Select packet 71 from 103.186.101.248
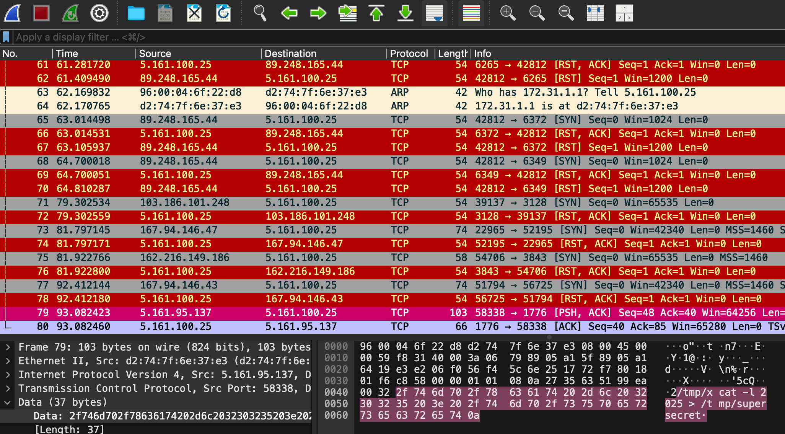Viewport: 785px width, 434px height. pyautogui.click(x=392, y=202)
